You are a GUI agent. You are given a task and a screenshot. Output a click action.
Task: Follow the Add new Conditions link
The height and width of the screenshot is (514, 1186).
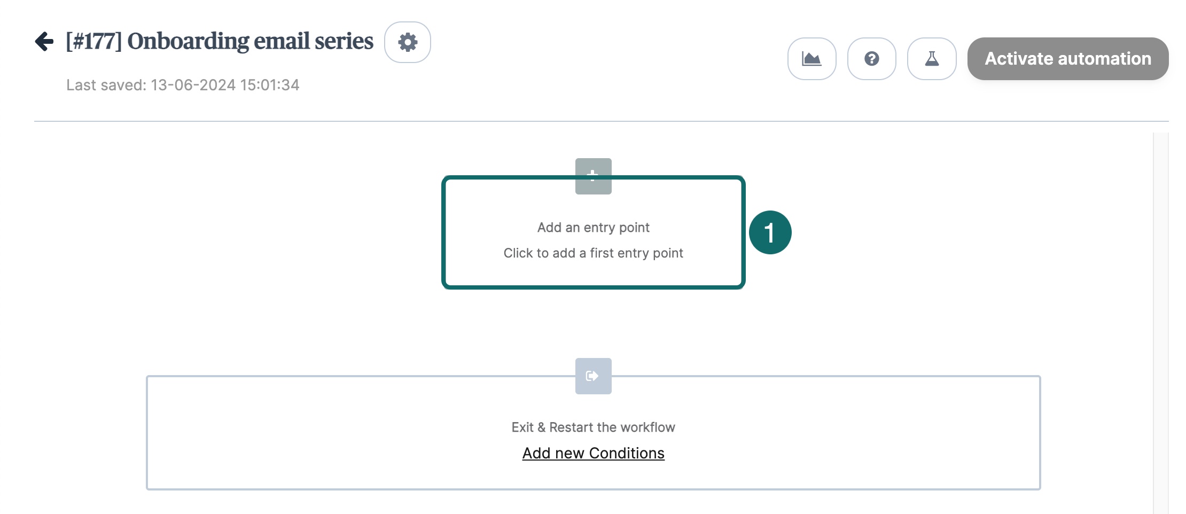point(593,453)
